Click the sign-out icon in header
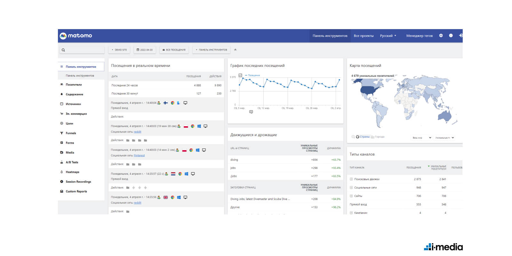Viewport: 512px width, 256px height. (460, 36)
